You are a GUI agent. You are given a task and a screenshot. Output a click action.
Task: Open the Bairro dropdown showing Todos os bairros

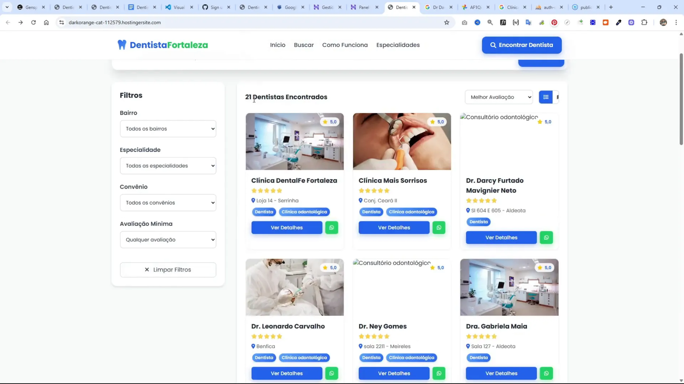coord(168,128)
